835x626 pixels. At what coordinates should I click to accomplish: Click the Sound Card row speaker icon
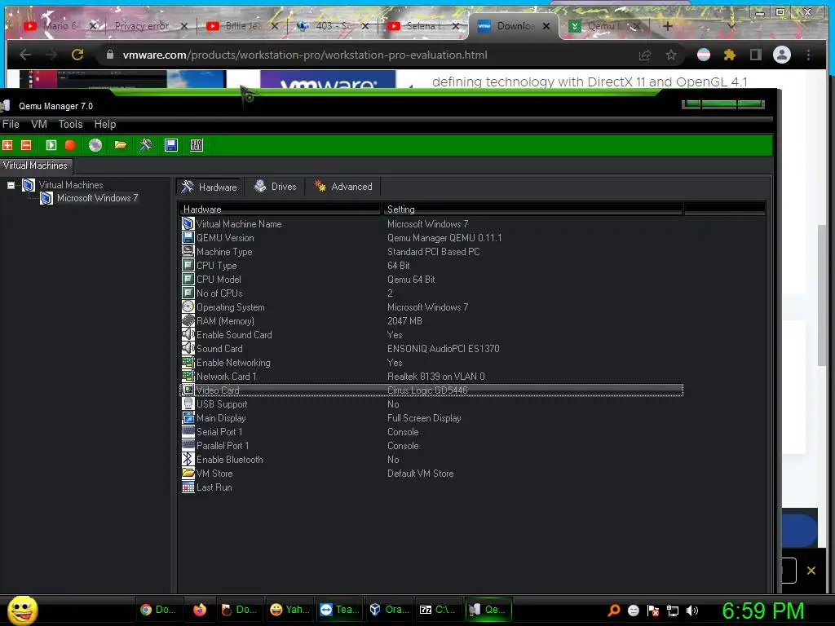[x=188, y=349]
